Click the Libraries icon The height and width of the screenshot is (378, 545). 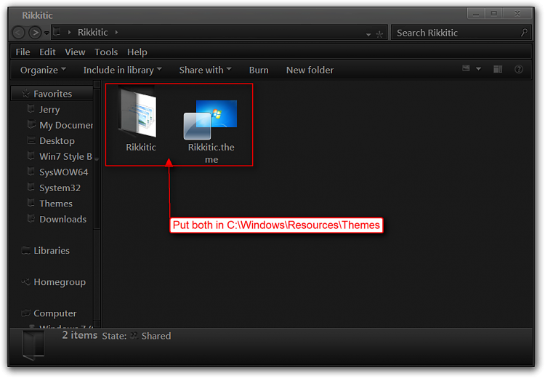(25, 250)
